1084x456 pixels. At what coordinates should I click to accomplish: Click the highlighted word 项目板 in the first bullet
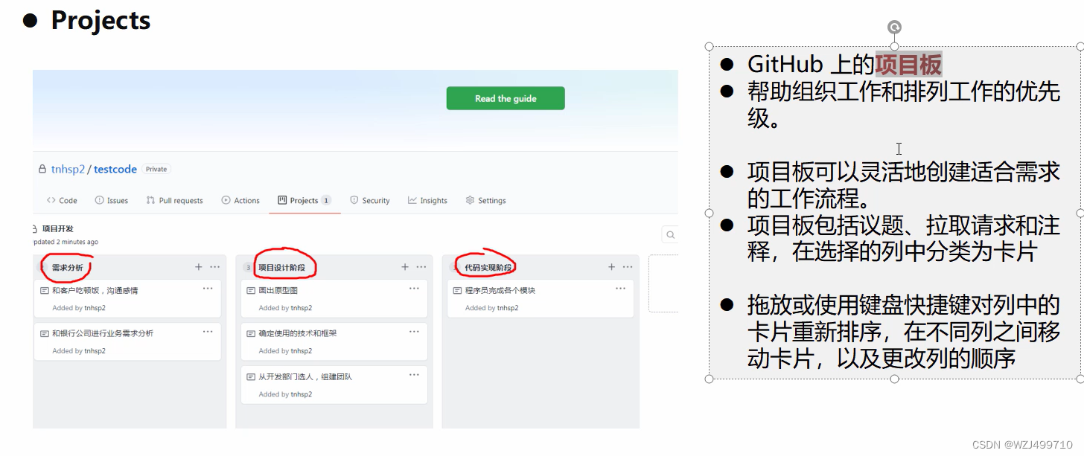[x=908, y=65]
